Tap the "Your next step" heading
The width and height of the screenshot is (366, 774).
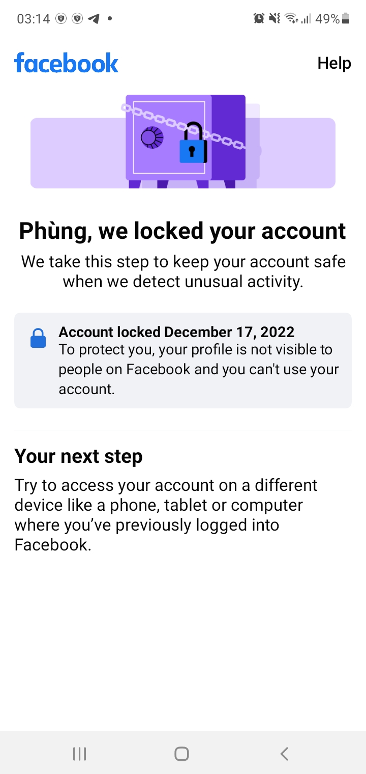[78, 456]
